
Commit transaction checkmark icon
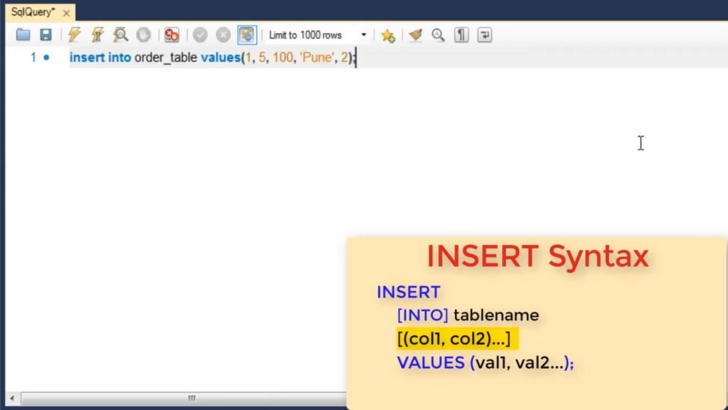200,35
